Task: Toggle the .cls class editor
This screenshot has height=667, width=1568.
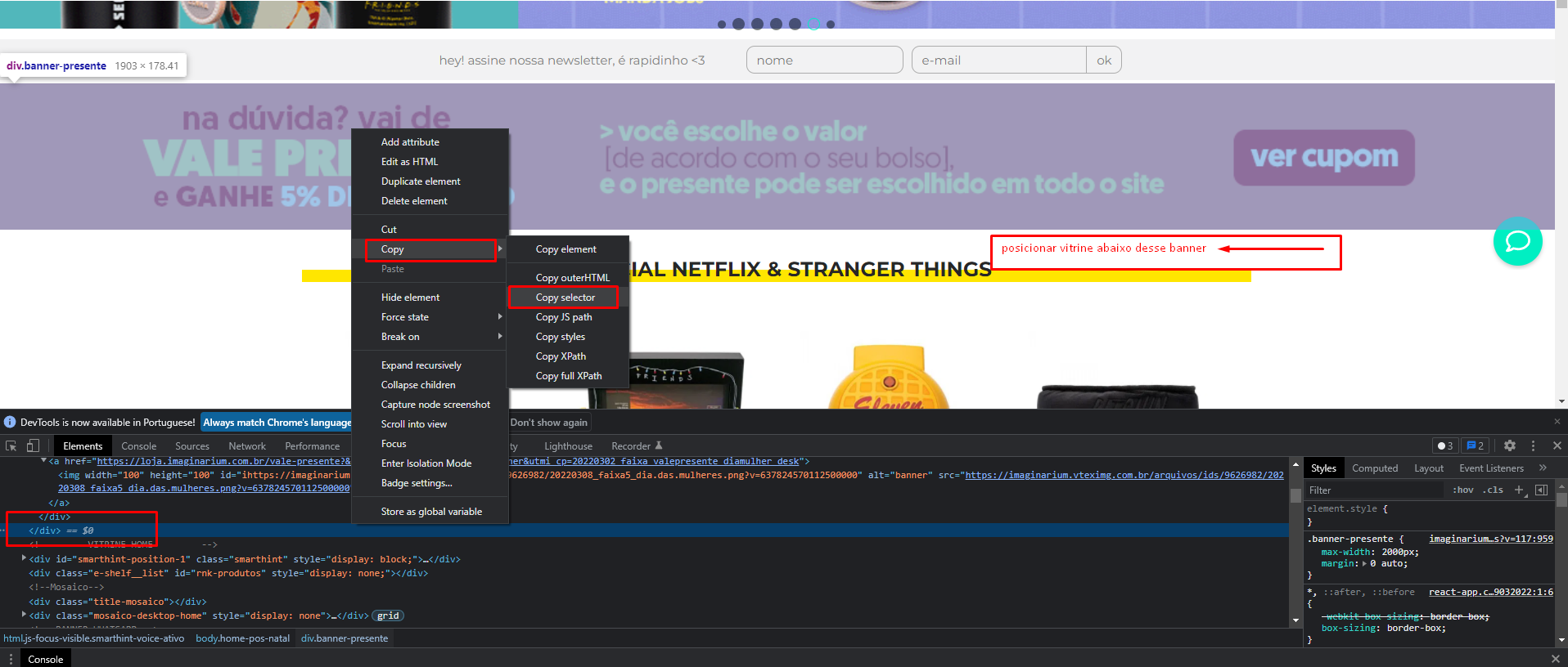Action: (1493, 490)
